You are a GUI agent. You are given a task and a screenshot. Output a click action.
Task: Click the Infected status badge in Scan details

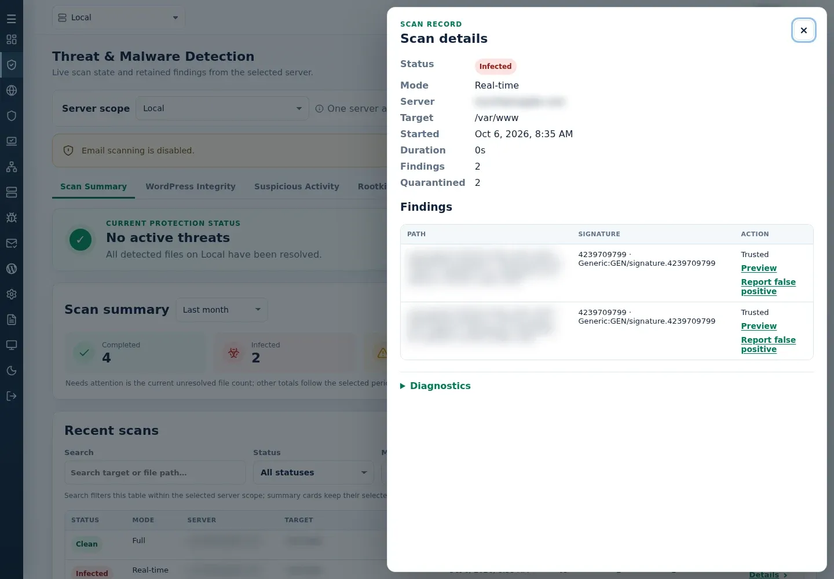coord(495,67)
